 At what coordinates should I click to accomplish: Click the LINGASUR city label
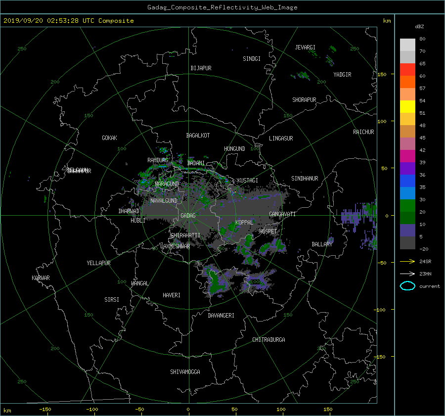[281, 139]
